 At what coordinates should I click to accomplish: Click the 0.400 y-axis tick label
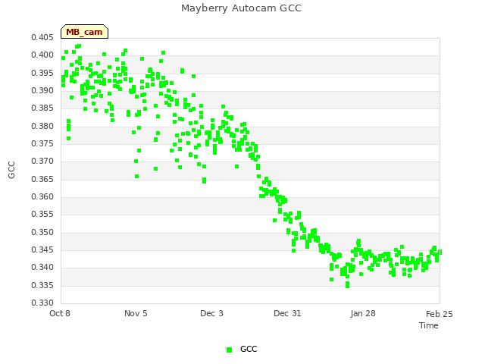42,55
